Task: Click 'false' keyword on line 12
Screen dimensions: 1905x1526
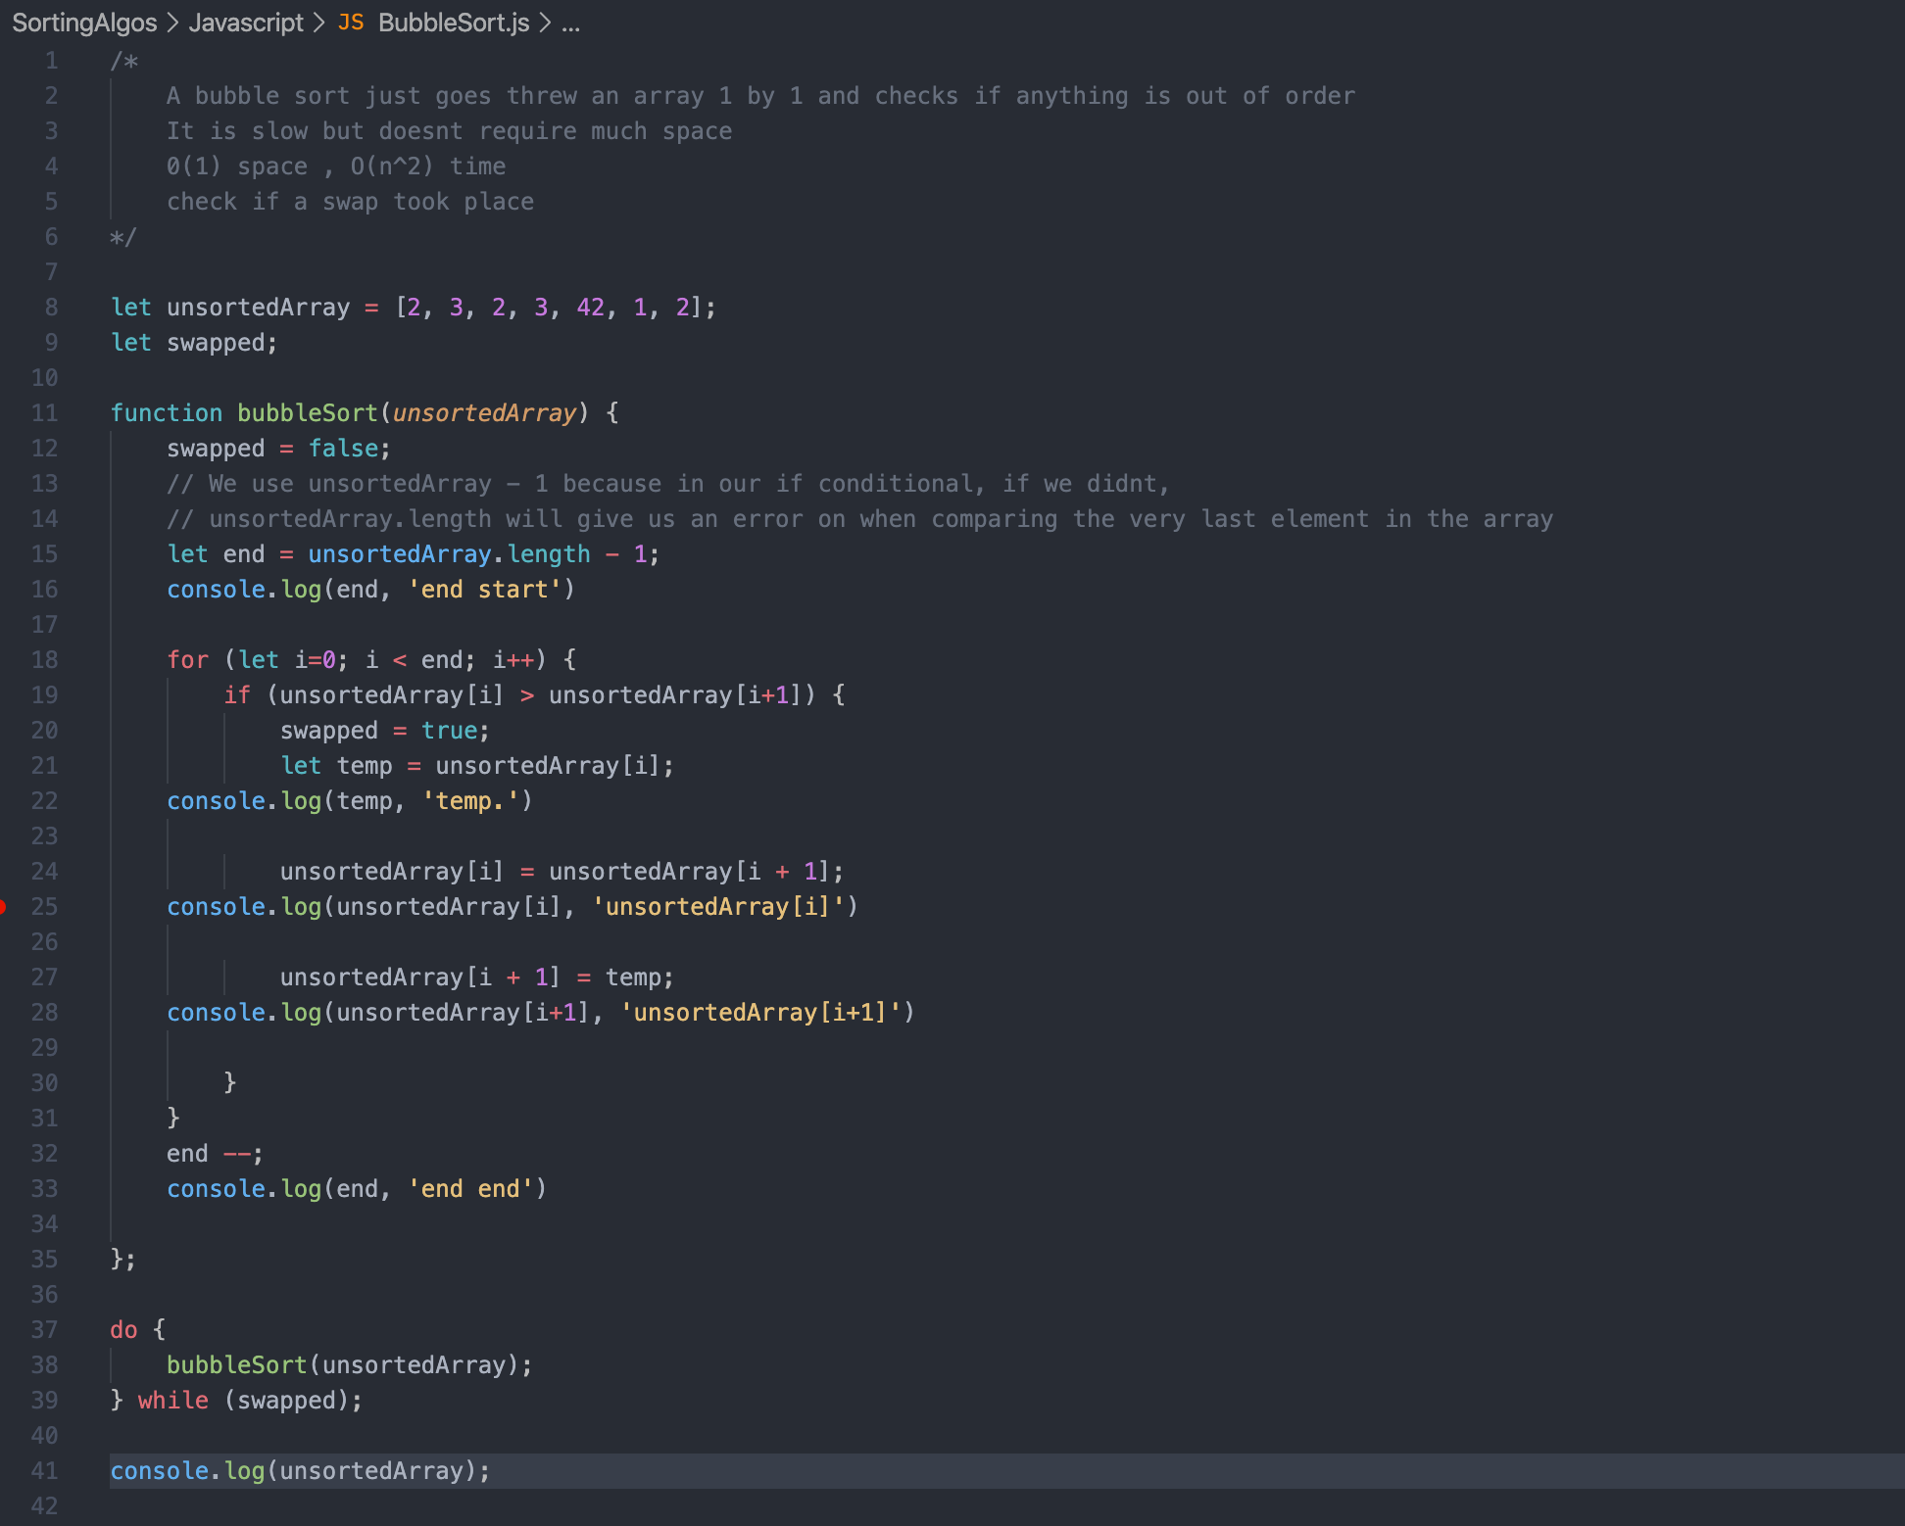Action: tap(343, 449)
